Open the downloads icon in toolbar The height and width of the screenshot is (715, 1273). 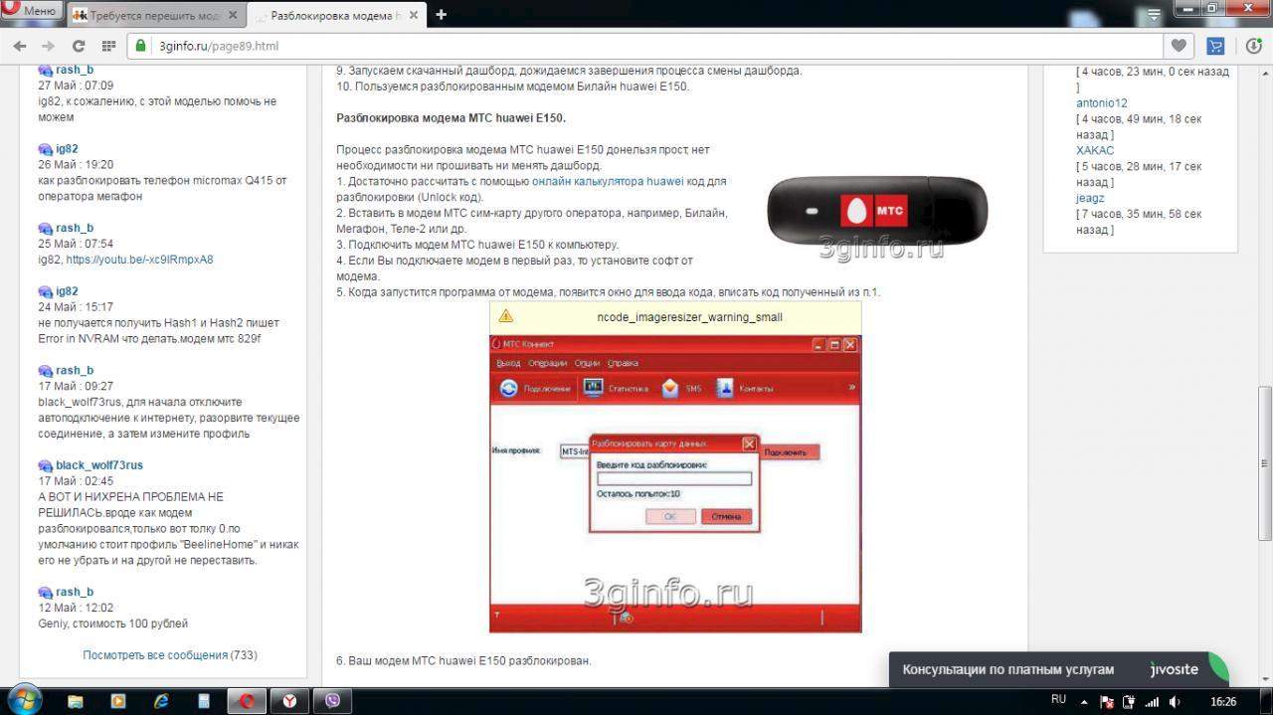click(x=1254, y=46)
